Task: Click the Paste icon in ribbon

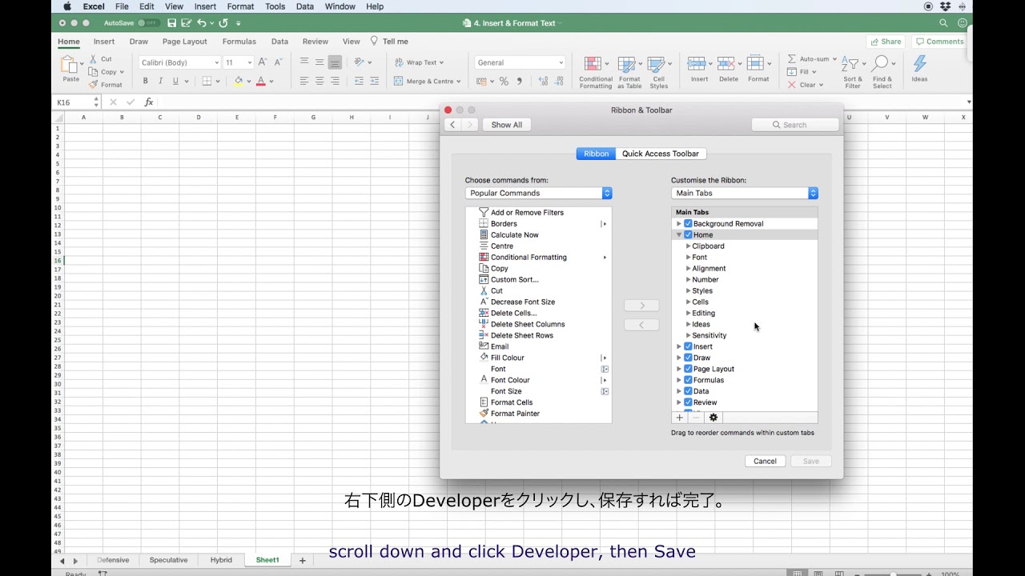Action: coord(70,65)
